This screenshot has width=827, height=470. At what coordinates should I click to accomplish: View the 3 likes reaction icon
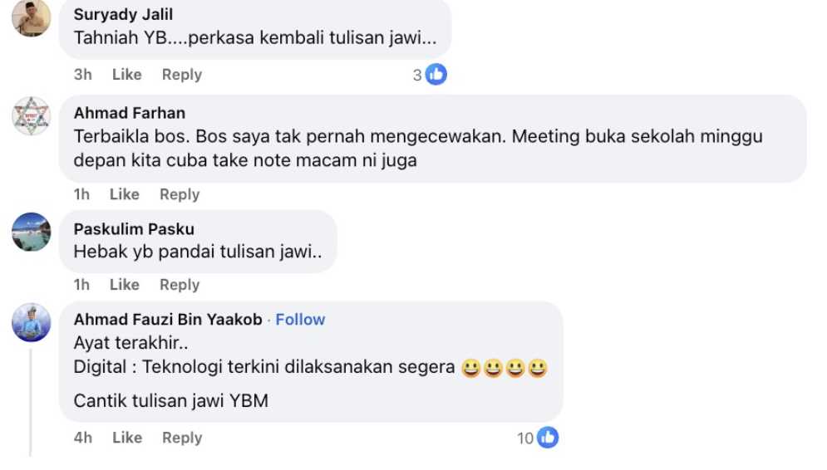coord(436,74)
